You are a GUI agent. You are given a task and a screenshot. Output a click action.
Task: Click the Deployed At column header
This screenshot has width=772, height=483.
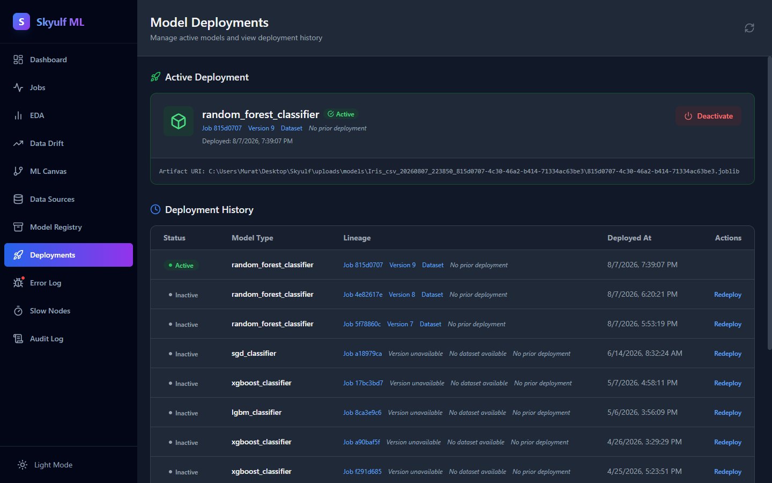coord(629,238)
